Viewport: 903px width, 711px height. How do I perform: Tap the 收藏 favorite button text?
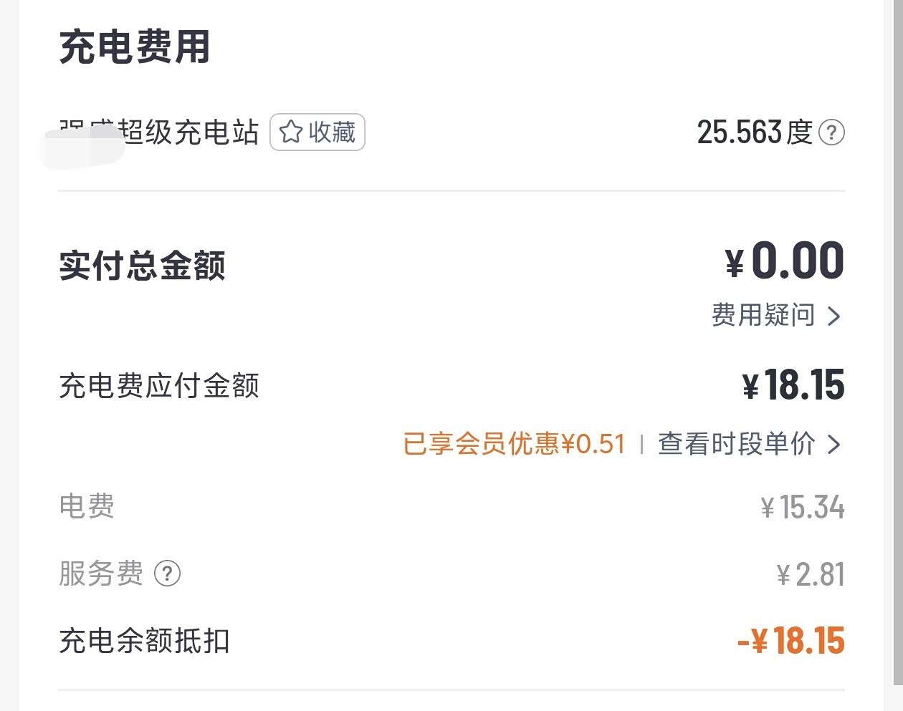click(x=332, y=132)
